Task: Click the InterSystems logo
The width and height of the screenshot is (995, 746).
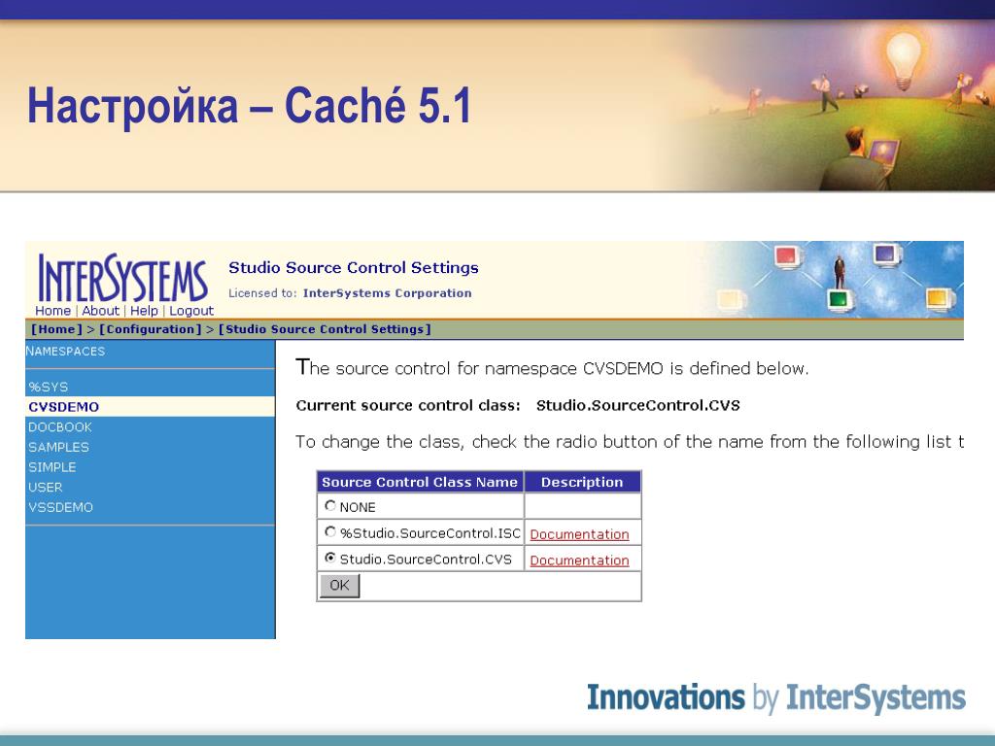Action: click(x=121, y=278)
